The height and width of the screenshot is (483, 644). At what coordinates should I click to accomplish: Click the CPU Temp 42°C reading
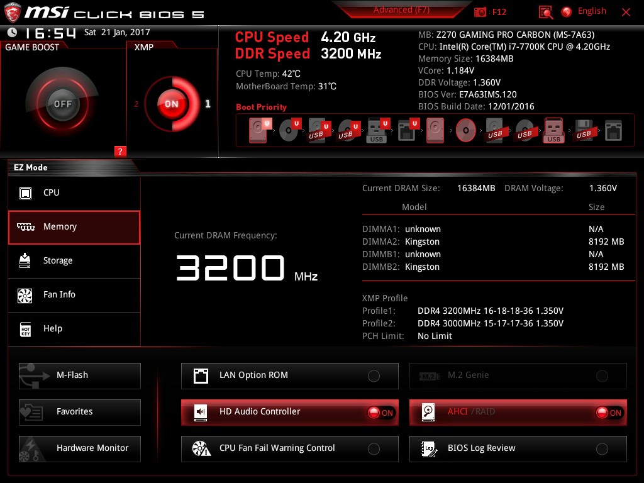point(268,74)
